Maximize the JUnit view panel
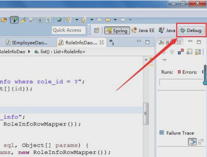Viewport: 207px width, 157px height. tap(199, 42)
